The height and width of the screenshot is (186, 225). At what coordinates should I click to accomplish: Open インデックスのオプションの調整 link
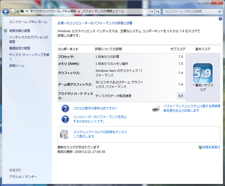point(28,39)
